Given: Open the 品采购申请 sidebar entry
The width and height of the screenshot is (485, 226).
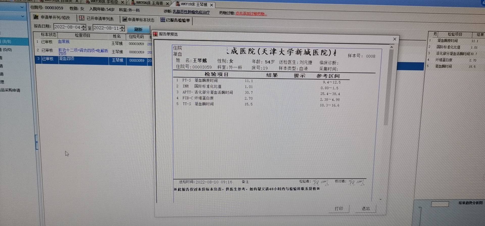Looking at the screenshot, I should point(10,90).
